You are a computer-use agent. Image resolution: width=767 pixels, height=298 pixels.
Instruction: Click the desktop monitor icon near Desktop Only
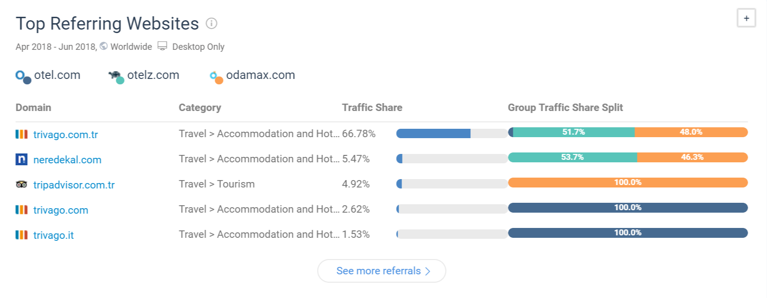(162, 46)
